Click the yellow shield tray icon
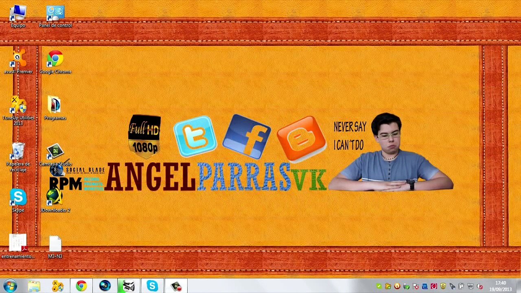 (443, 286)
